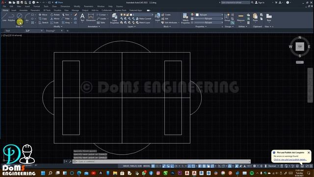The image size is (314, 177).
Task: Switch to the Annotate ribbon tab
Action: point(24,10)
